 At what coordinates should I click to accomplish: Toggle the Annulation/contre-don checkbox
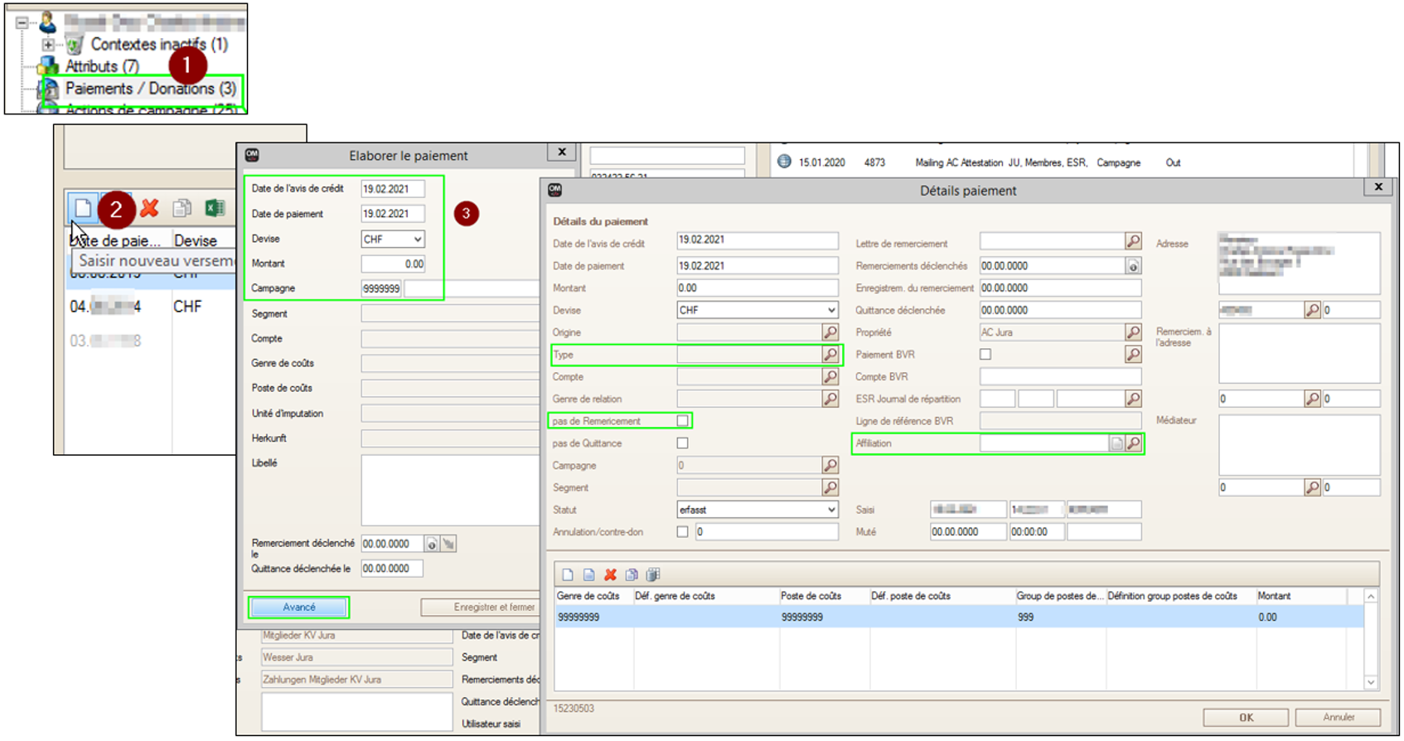(x=682, y=532)
